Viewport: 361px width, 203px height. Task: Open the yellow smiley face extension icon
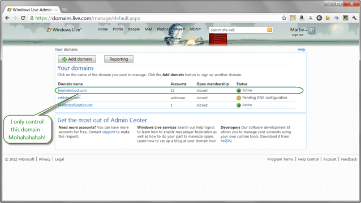click(328, 18)
